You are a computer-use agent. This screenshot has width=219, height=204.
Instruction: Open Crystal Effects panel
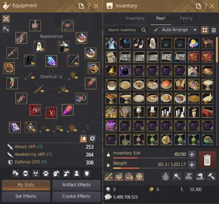(x=77, y=196)
